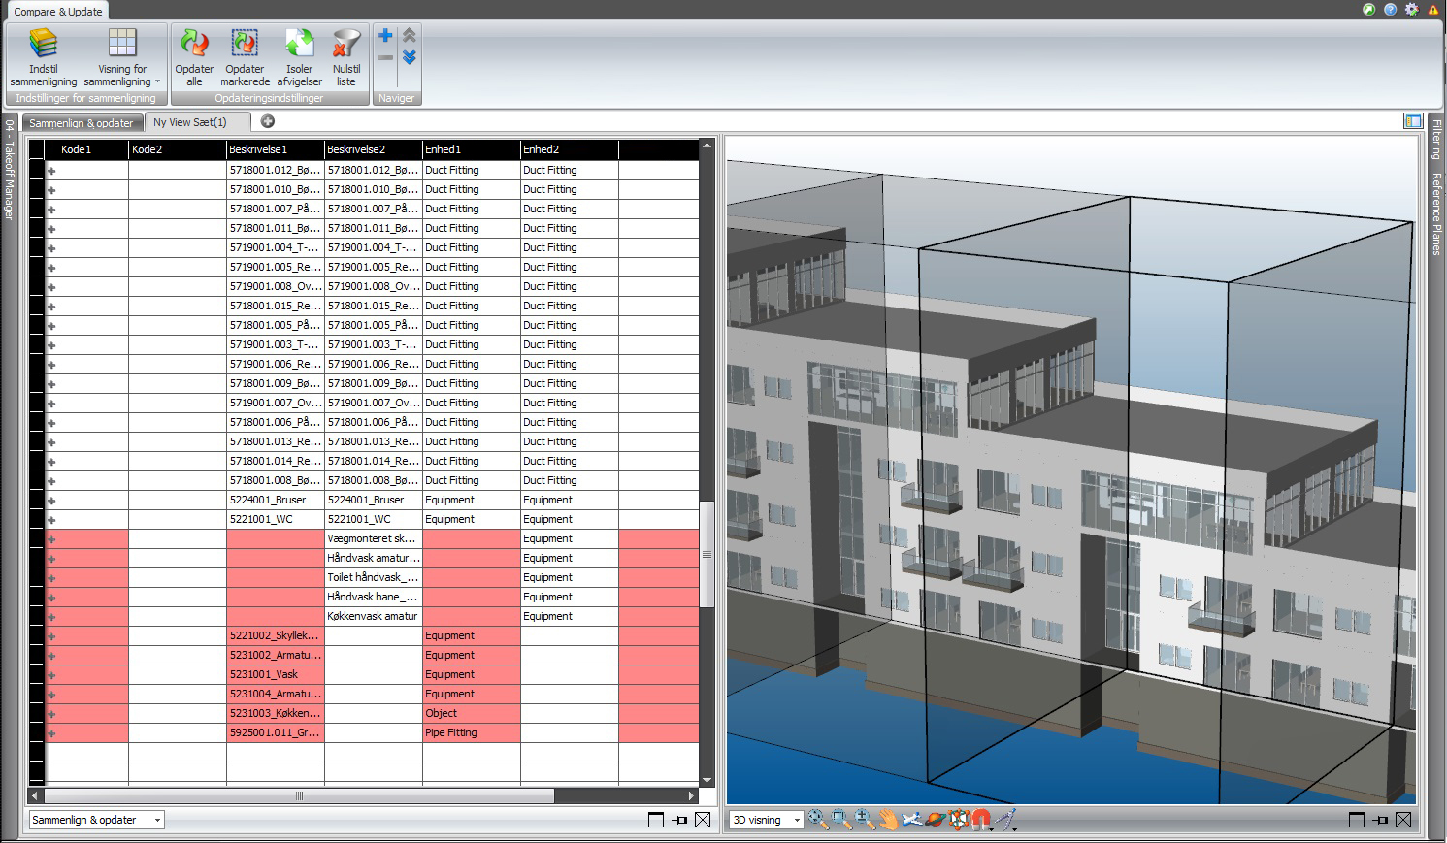Screen dimensions: 1447x843
Task: Select the Orbit navigation tool
Action: (936, 820)
